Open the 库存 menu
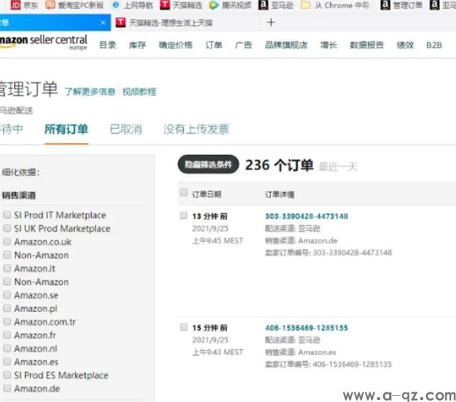Image resolution: width=456 pixels, height=402 pixels. (137, 45)
